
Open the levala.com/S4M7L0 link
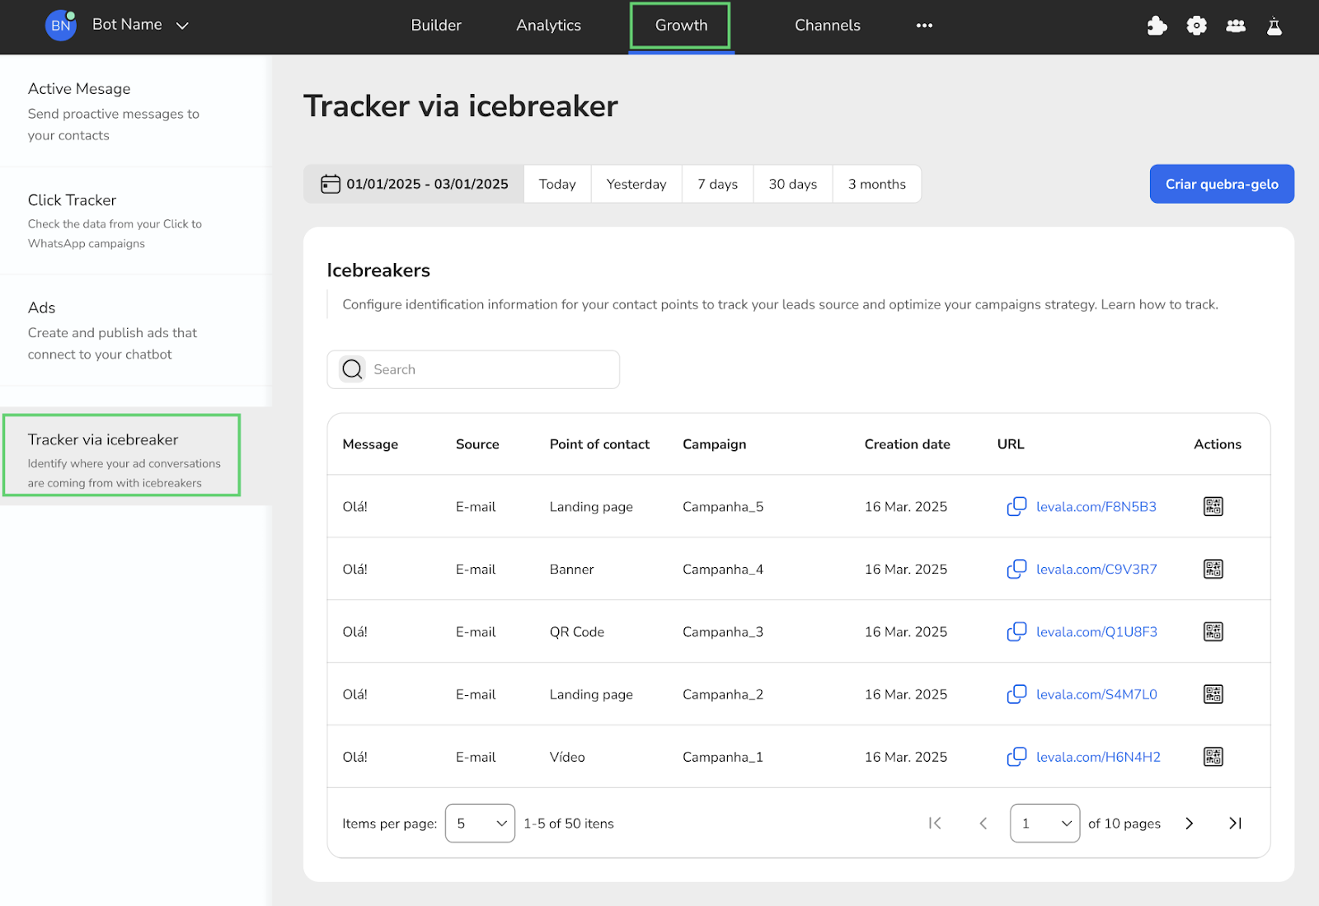click(x=1096, y=694)
